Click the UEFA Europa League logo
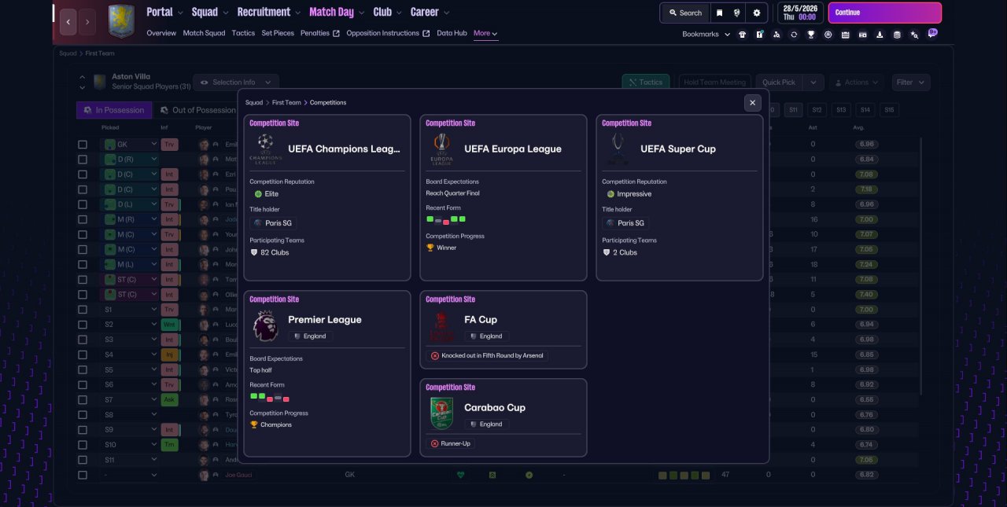Viewport: 1007px width, 507px height. point(441,149)
